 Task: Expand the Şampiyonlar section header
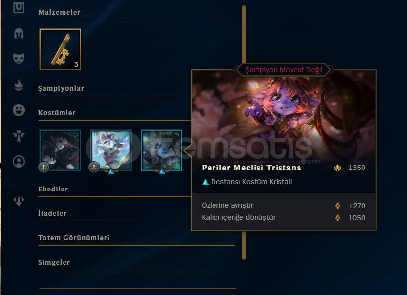[61, 88]
